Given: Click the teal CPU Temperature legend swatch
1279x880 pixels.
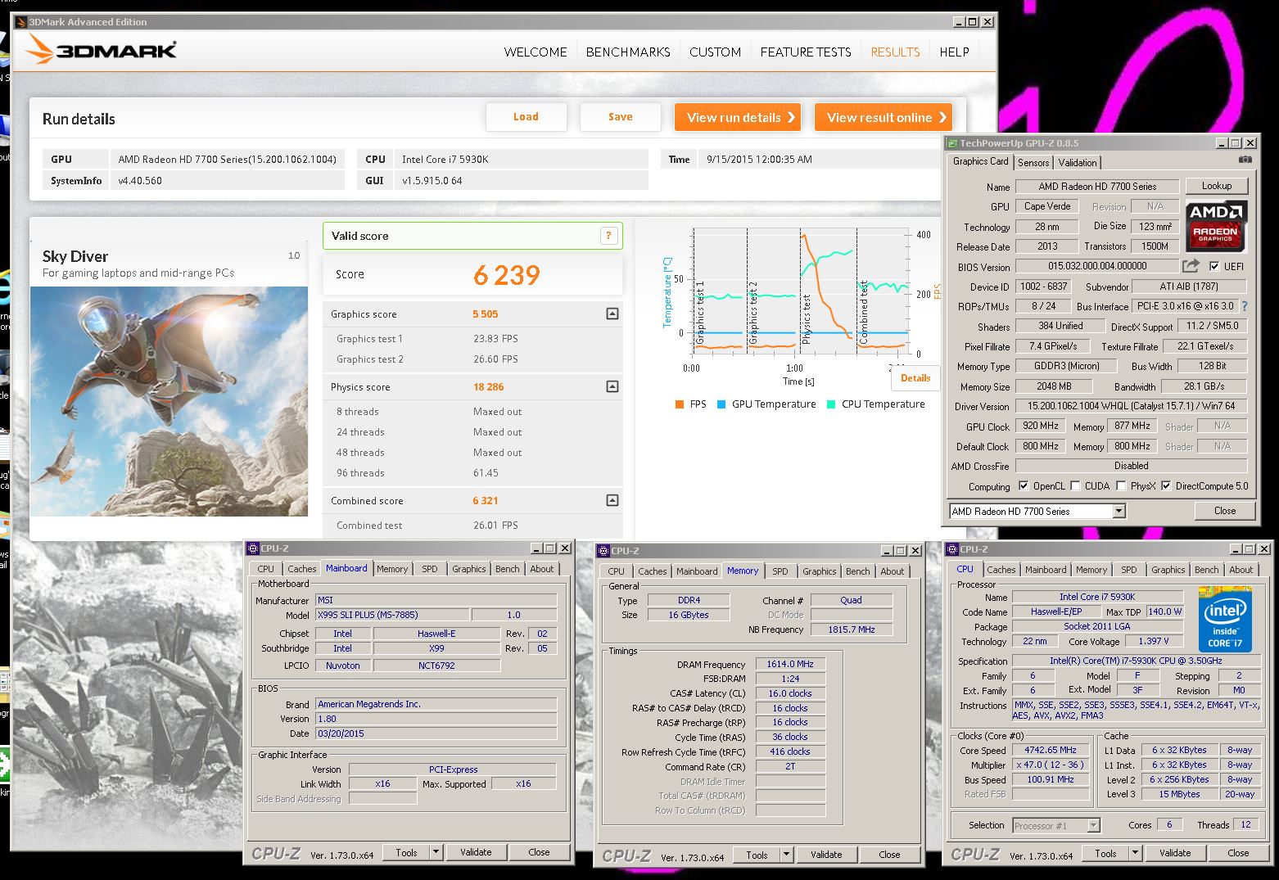Looking at the screenshot, I should [831, 404].
